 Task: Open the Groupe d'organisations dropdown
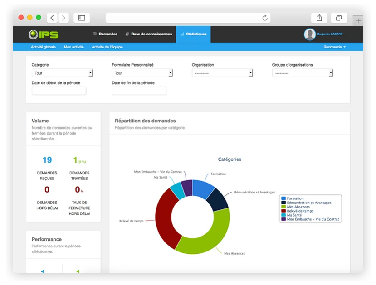pos(303,73)
